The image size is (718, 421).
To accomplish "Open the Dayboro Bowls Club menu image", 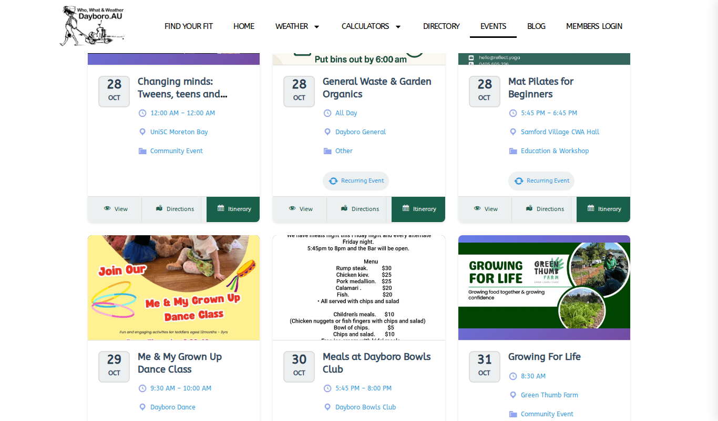I will tap(359, 287).
